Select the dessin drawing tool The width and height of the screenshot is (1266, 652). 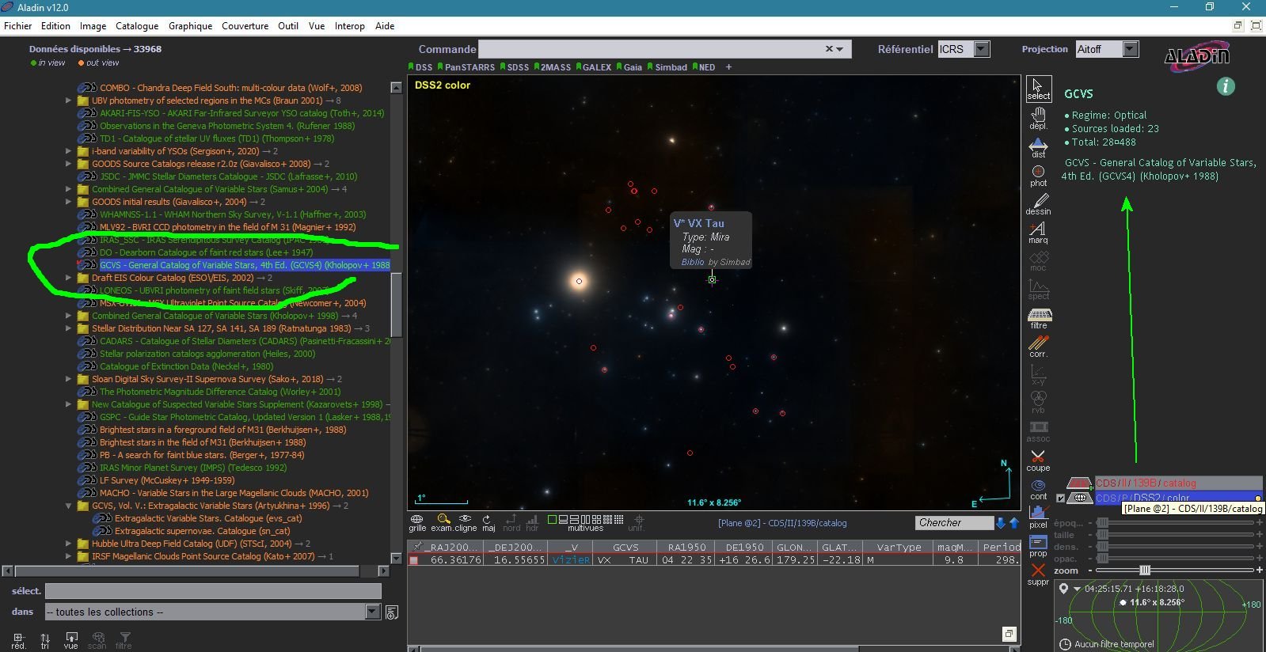(x=1038, y=204)
